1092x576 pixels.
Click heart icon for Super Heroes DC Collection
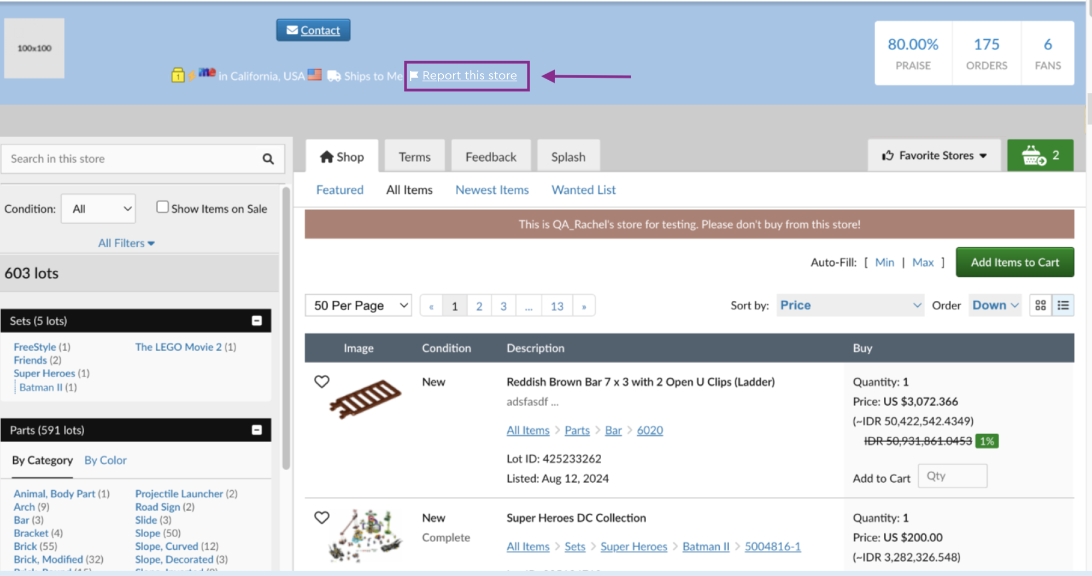(x=322, y=518)
